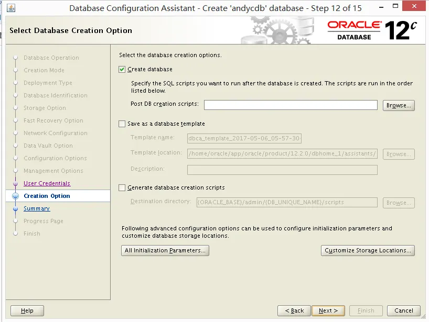Click the Fast Recovery Option step

tap(53, 120)
